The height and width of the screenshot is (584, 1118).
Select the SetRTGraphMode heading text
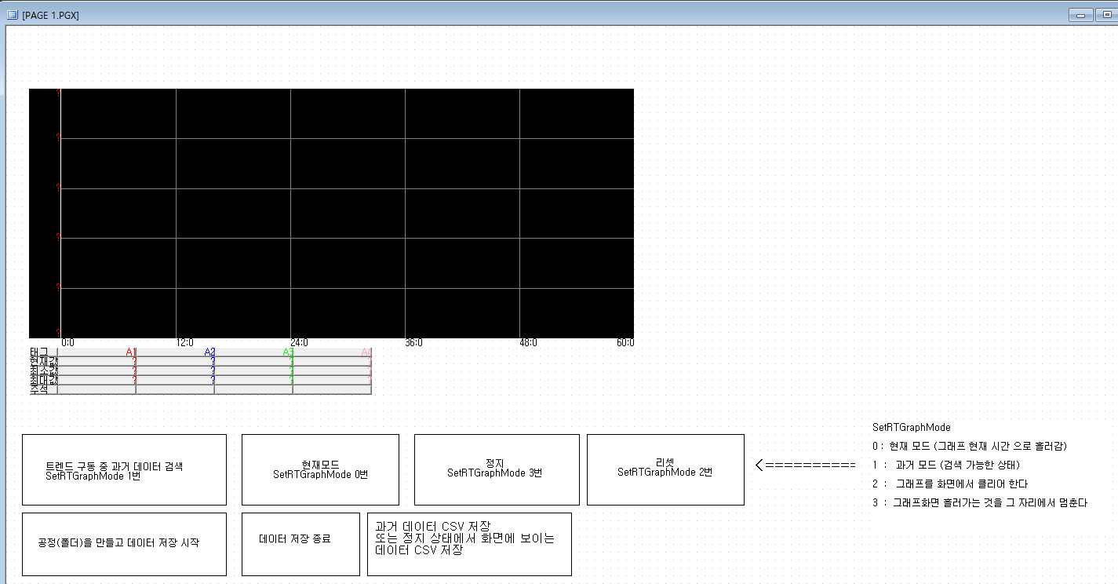(x=911, y=428)
